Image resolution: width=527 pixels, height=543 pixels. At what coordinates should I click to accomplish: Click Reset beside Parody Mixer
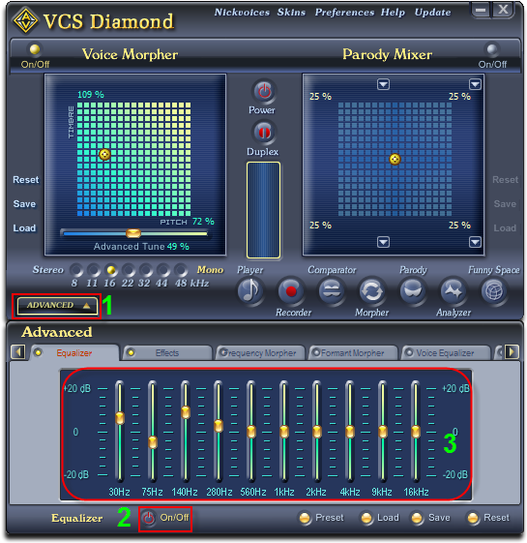click(x=505, y=180)
